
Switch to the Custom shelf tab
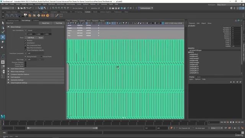click(88, 12)
